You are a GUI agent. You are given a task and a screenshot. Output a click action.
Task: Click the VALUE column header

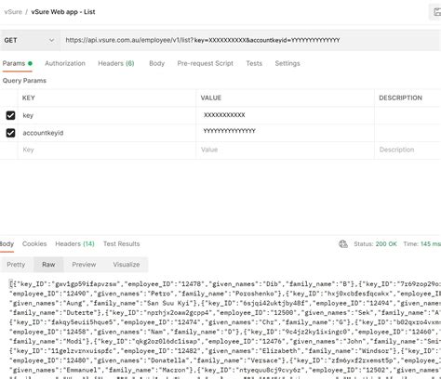pyautogui.click(x=211, y=98)
